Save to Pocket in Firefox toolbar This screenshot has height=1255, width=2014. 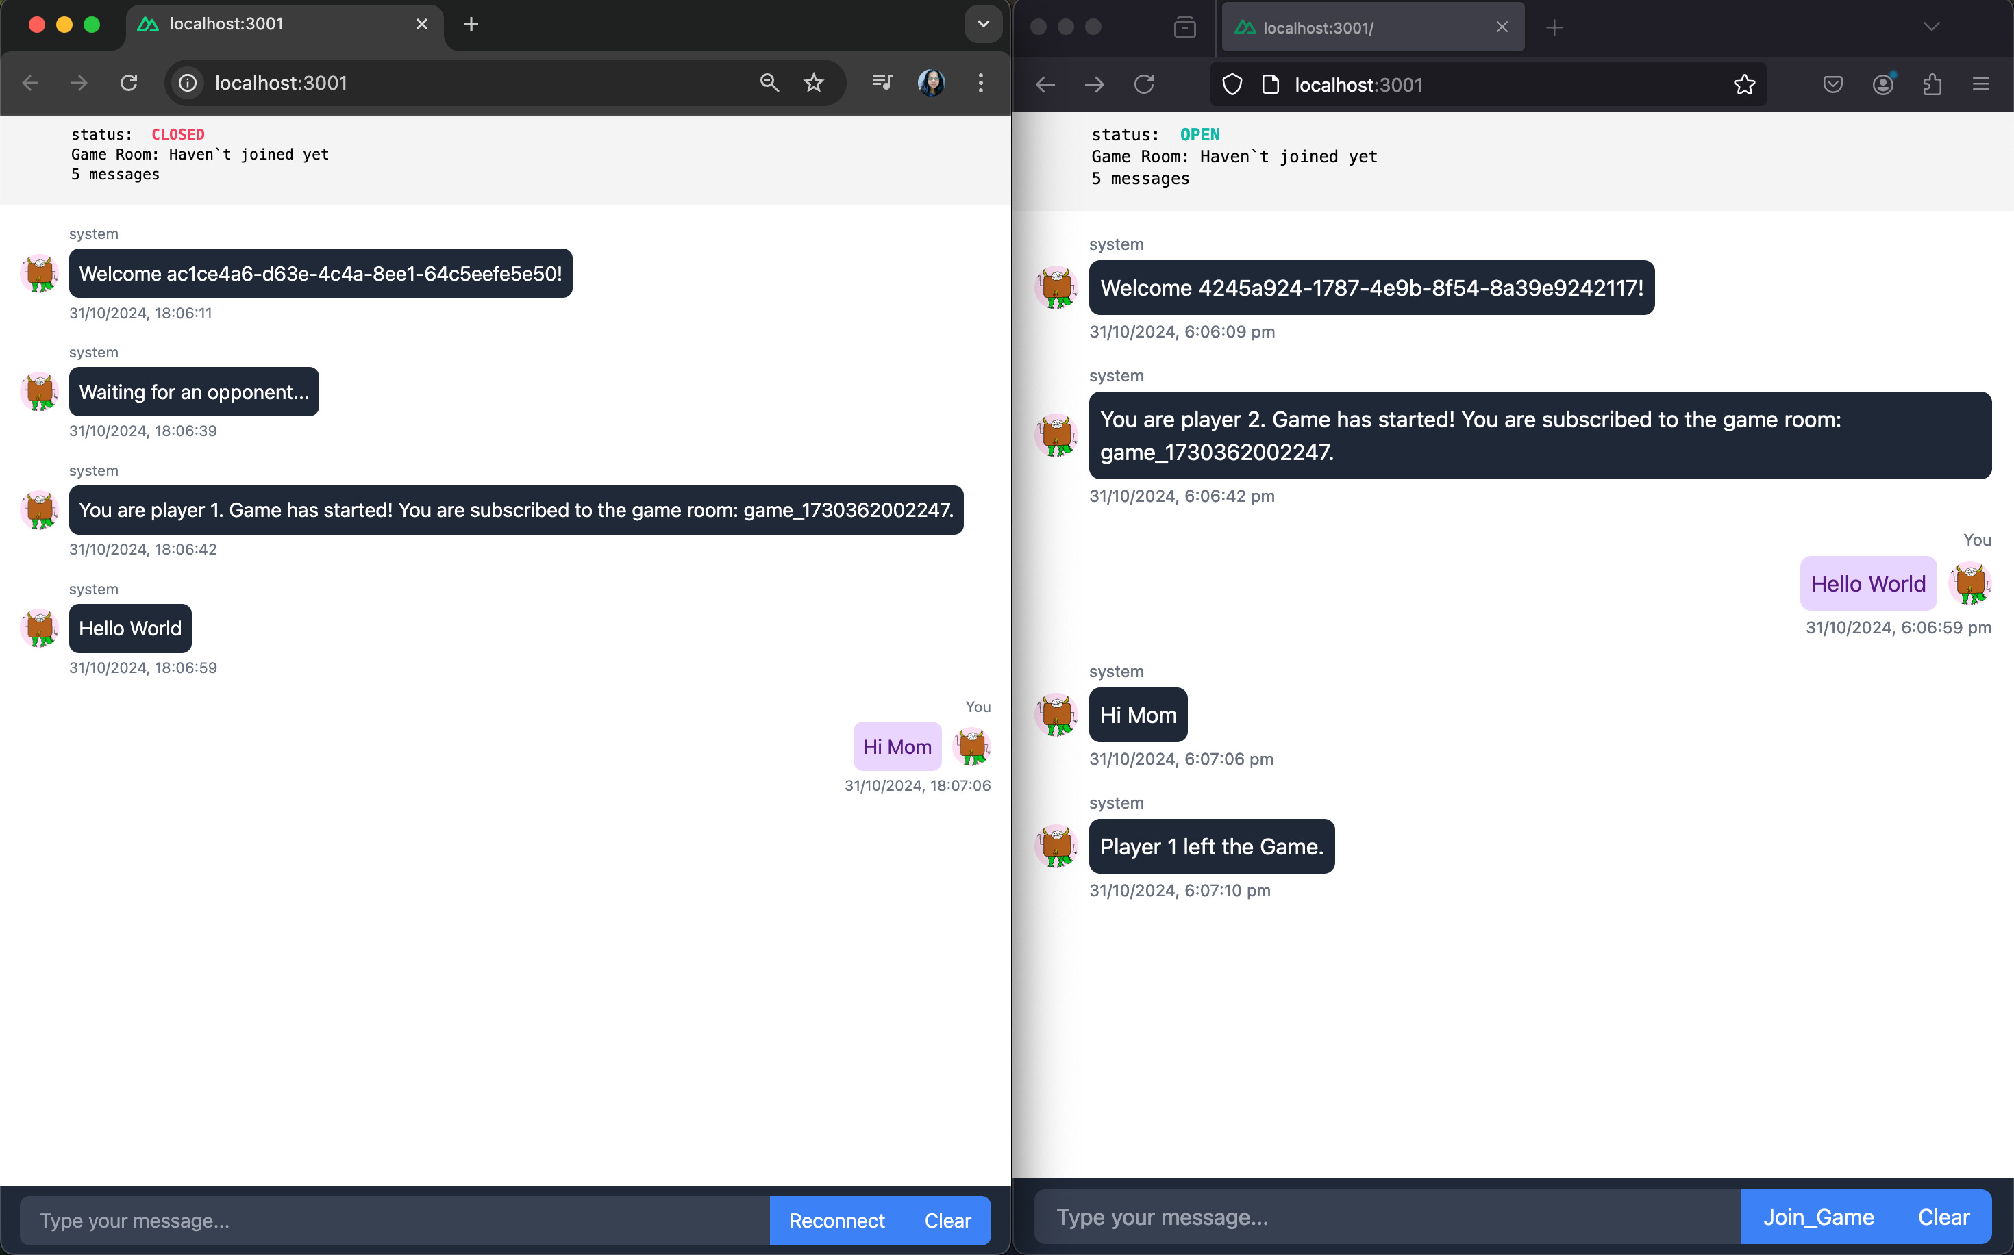[1833, 85]
